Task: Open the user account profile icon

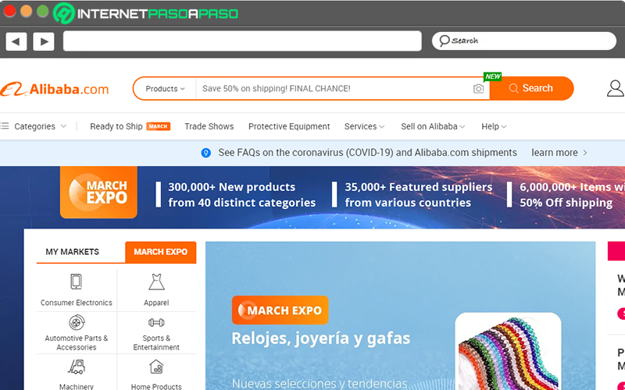Action: point(616,88)
